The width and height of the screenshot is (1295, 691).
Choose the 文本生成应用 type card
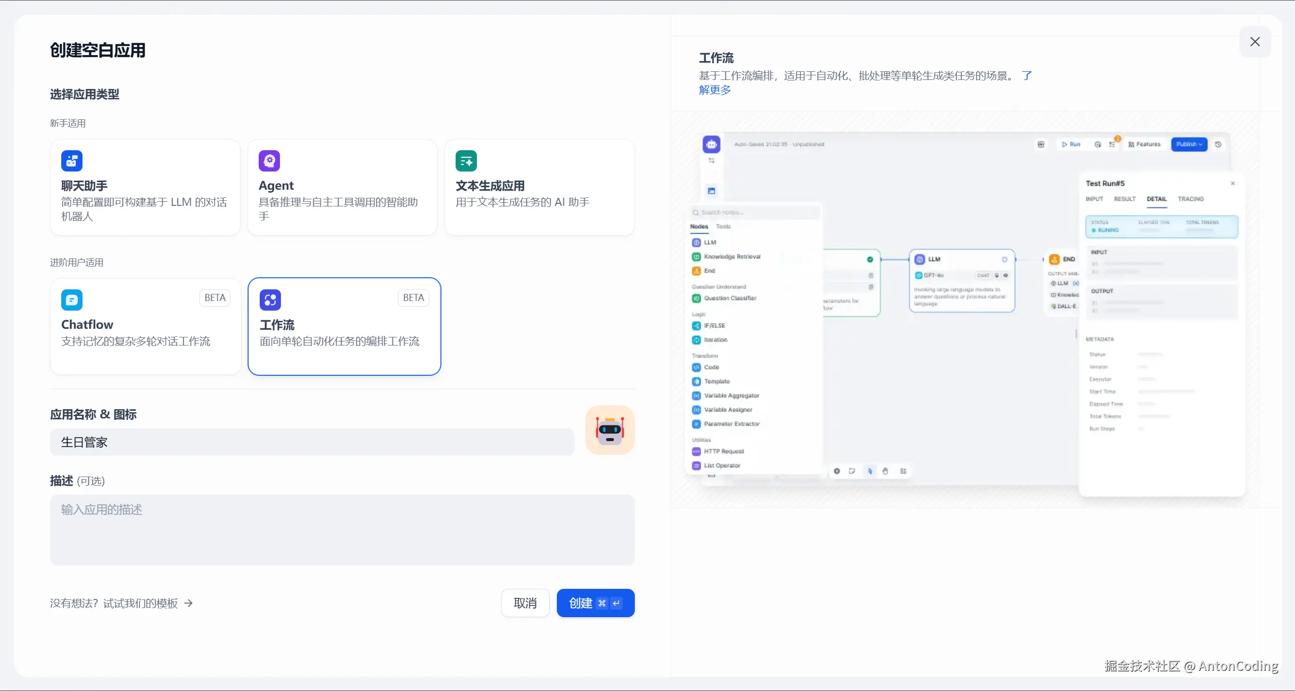[539, 188]
